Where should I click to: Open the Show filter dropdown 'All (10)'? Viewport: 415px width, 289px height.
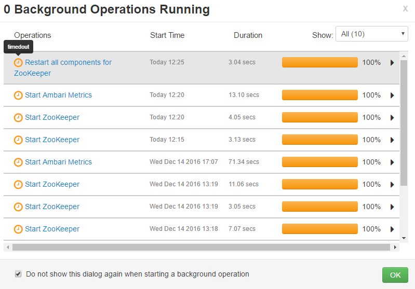[371, 34]
